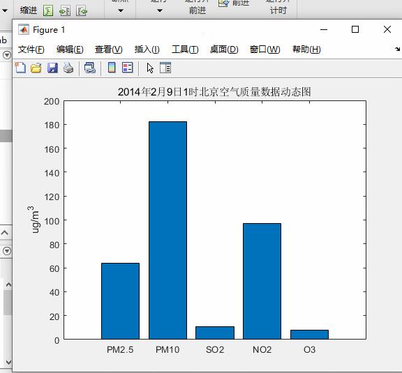Open the Property Inspector icon
402x373 pixels.
click(165, 68)
